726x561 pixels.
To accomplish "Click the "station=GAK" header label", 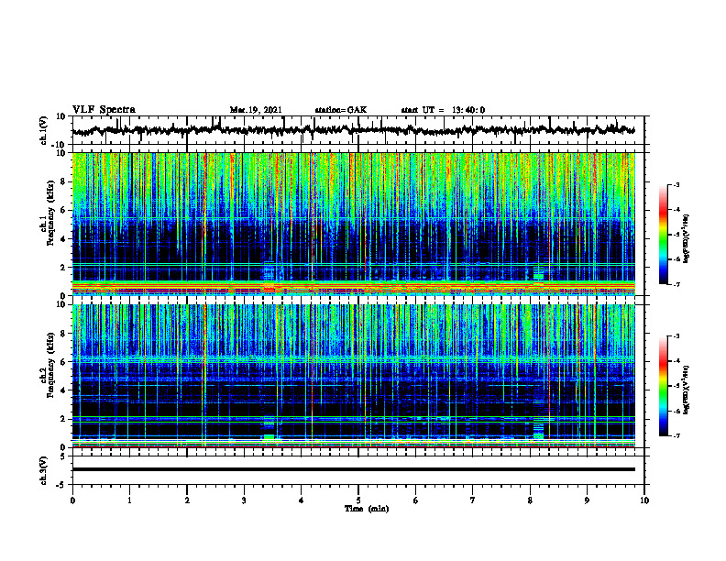I will (341, 110).
